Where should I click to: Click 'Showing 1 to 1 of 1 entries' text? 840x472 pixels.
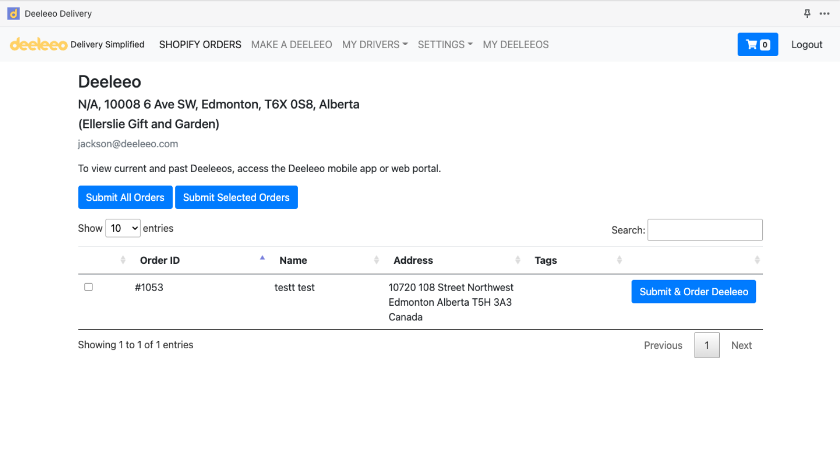click(135, 345)
